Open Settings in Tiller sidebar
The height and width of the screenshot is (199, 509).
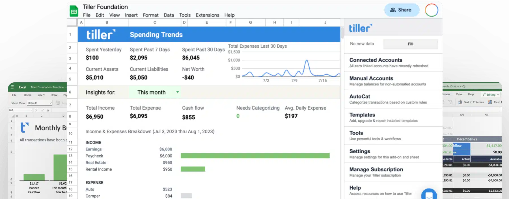point(393,154)
